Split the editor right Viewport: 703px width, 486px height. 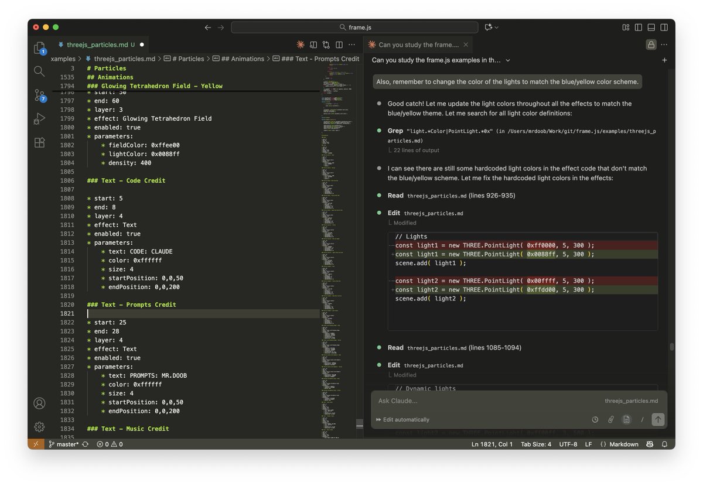[x=339, y=45]
